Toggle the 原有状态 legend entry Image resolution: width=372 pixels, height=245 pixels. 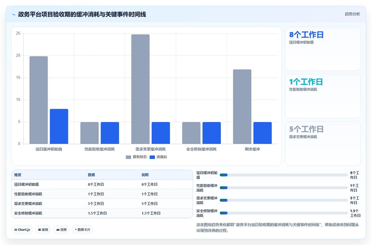tap(136, 157)
